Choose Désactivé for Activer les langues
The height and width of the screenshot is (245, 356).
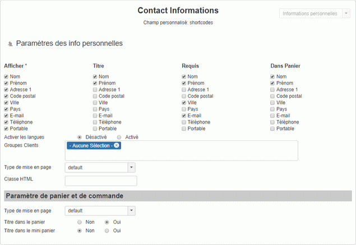click(80, 137)
